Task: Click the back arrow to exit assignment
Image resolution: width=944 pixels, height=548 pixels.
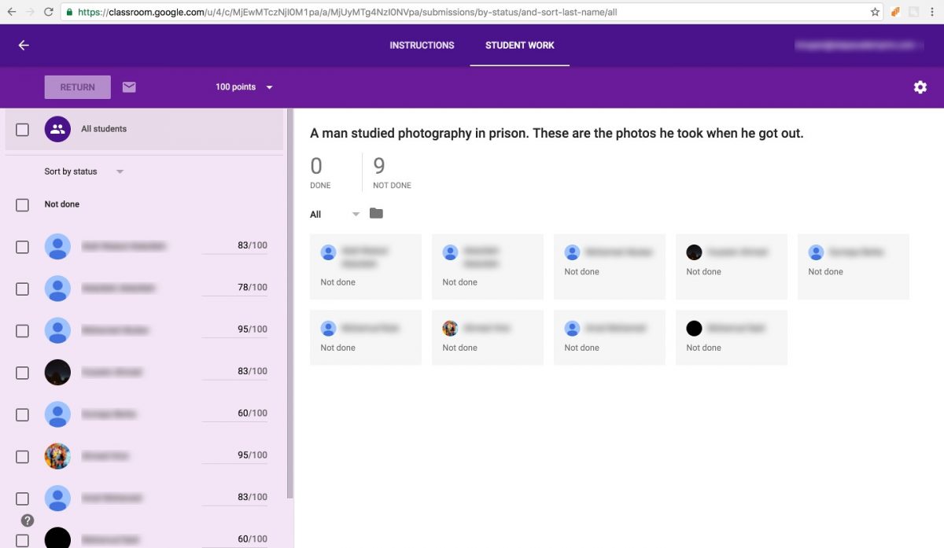Action: (23, 45)
